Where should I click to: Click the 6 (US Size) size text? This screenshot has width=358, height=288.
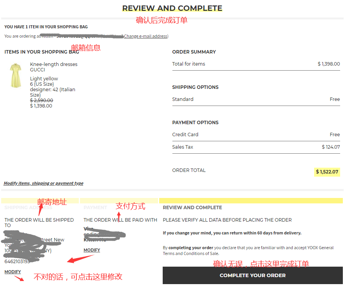click(x=42, y=84)
